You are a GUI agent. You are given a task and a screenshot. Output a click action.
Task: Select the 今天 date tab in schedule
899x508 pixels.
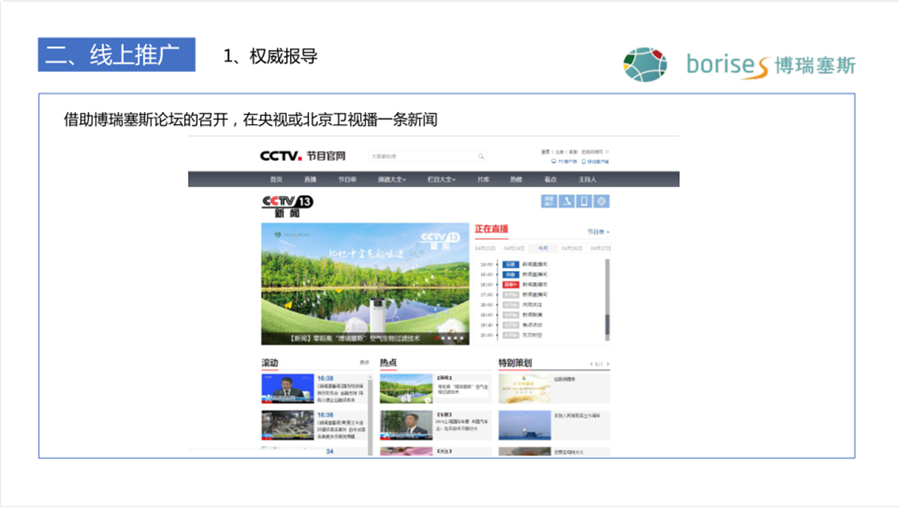(543, 248)
